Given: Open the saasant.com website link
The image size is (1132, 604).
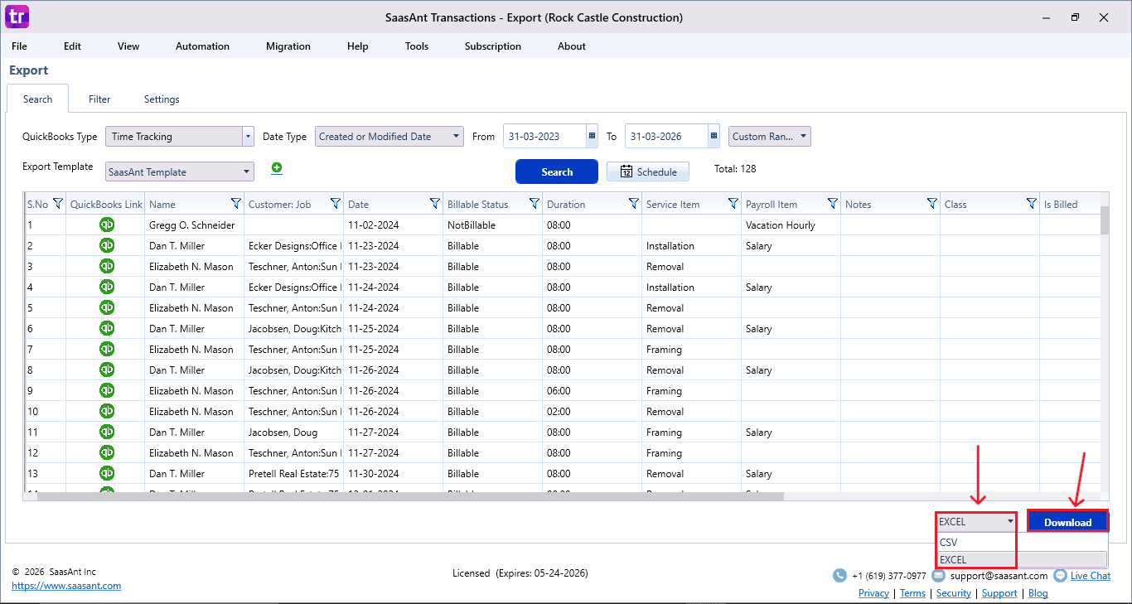Looking at the screenshot, I should (66, 586).
